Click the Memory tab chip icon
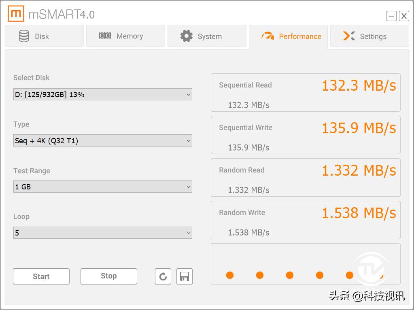The height and width of the screenshot is (310, 414). (105, 36)
